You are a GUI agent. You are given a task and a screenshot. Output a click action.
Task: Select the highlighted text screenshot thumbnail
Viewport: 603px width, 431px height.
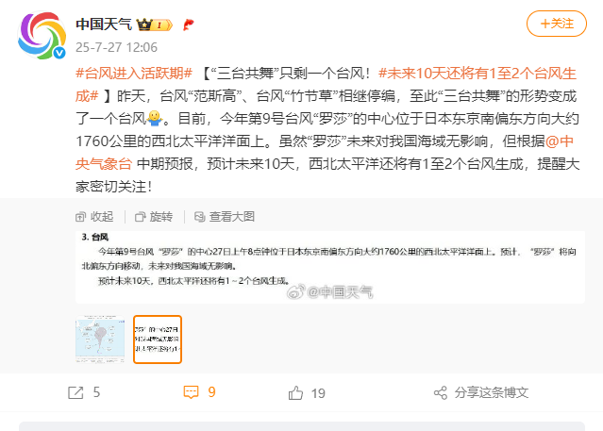pyautogui.click(x=158, y=340)
